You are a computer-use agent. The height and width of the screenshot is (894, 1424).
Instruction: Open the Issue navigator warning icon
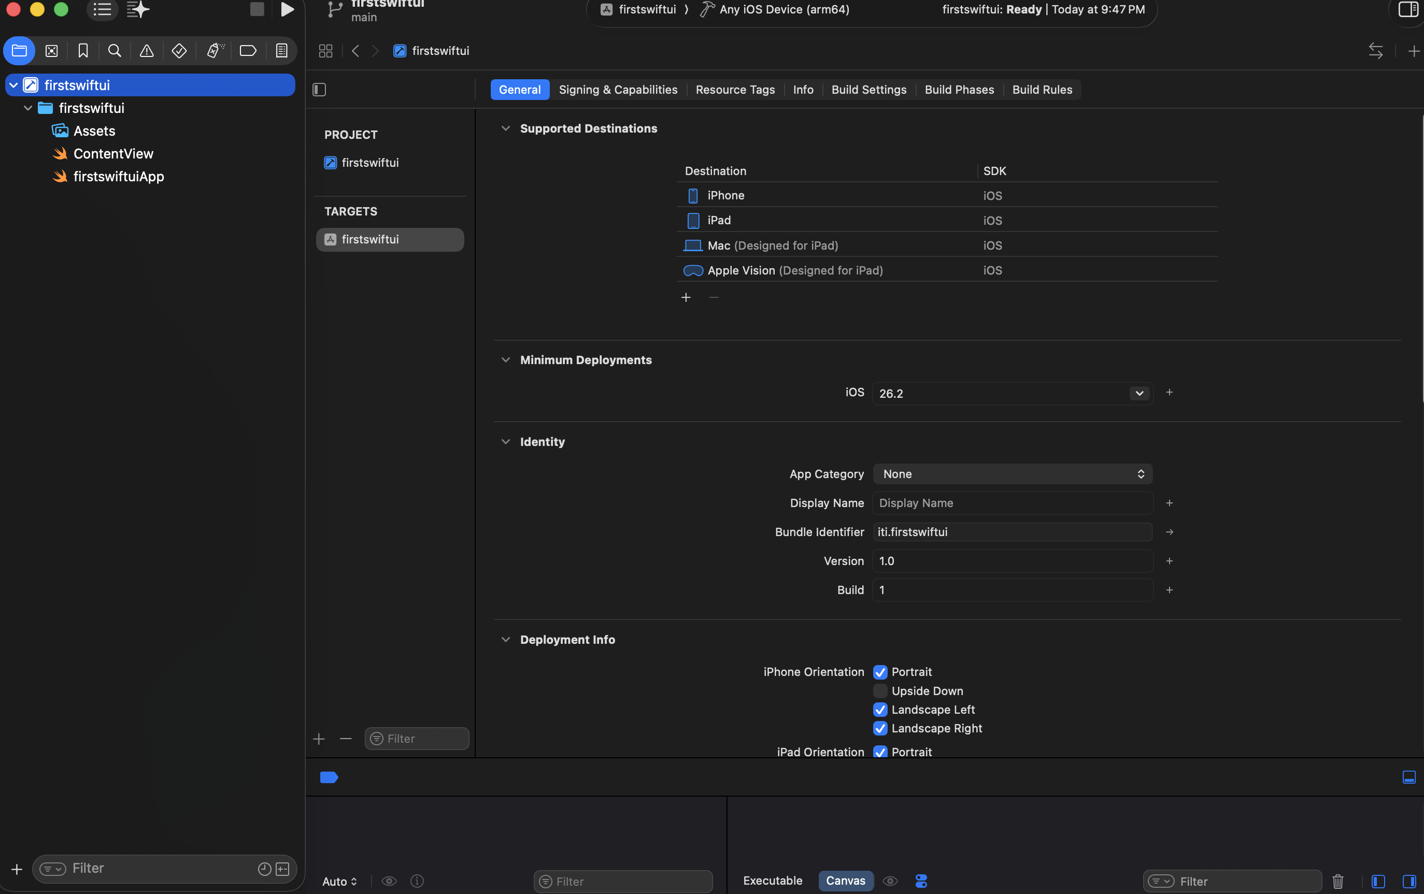pyautogui.click(x=147, y=51)
